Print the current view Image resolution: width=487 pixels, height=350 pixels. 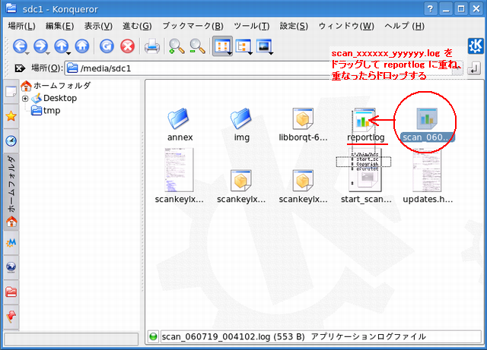[x=152, y=46]
